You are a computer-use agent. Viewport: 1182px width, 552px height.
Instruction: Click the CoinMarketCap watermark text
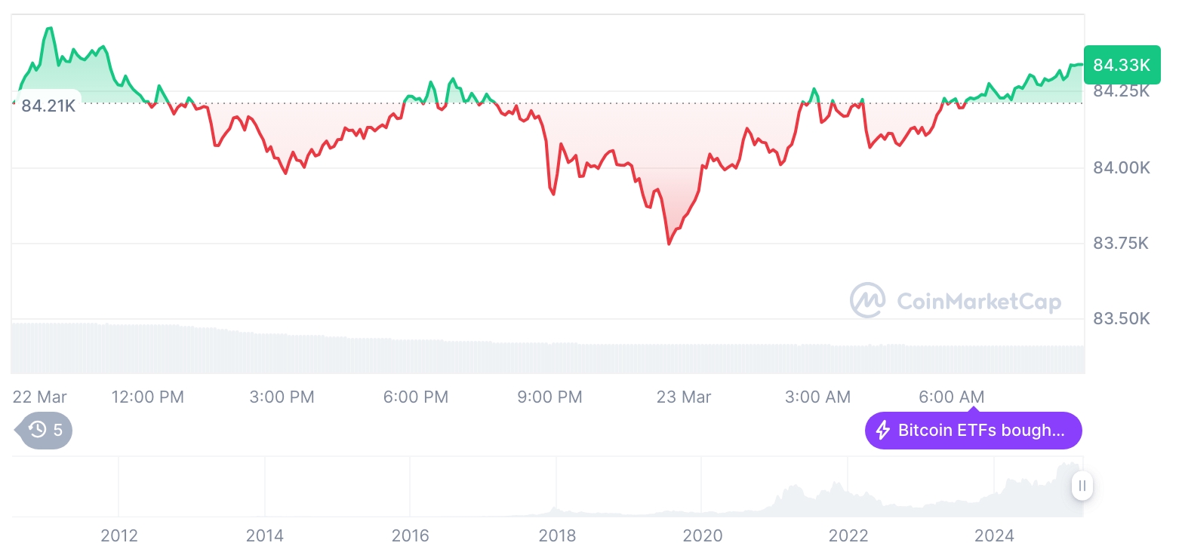[978, 302]
